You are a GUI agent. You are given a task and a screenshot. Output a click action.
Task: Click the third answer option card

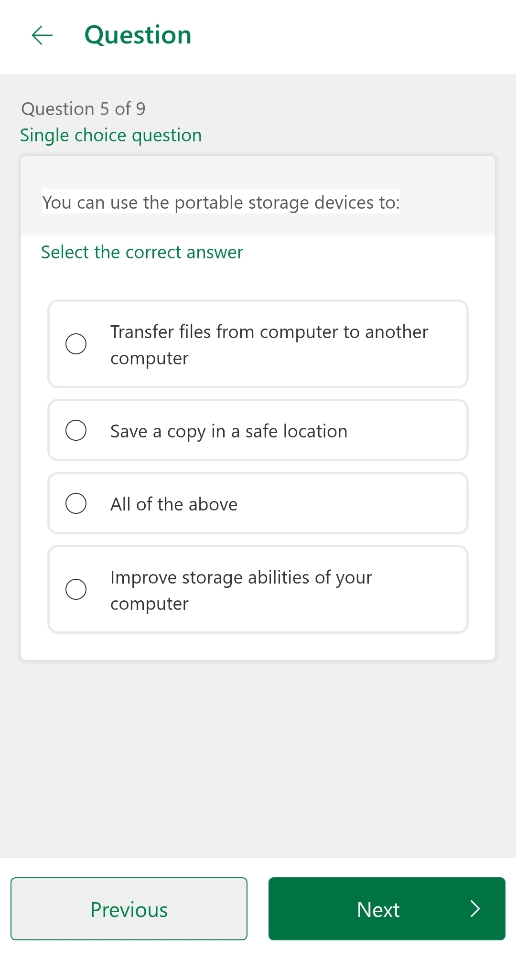tap(258, 503)
